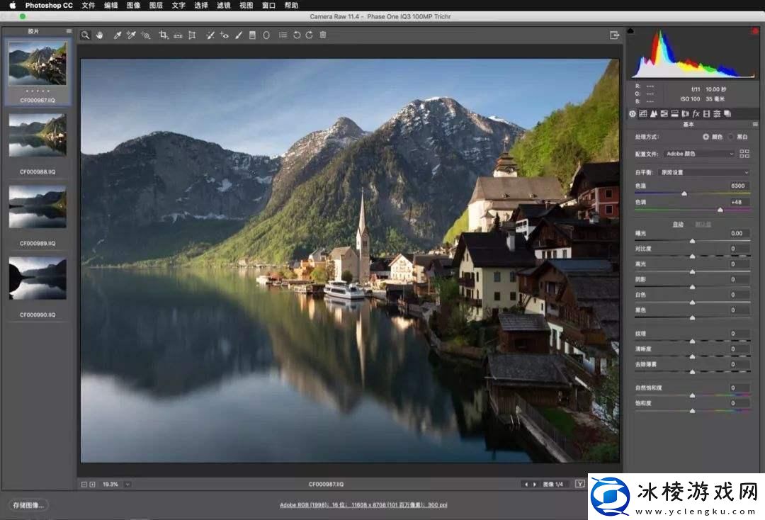This screenshot has width=765, height=520.
Task: Open the Adobe RGB (1998) workflow options link
Action: point(363,505)
